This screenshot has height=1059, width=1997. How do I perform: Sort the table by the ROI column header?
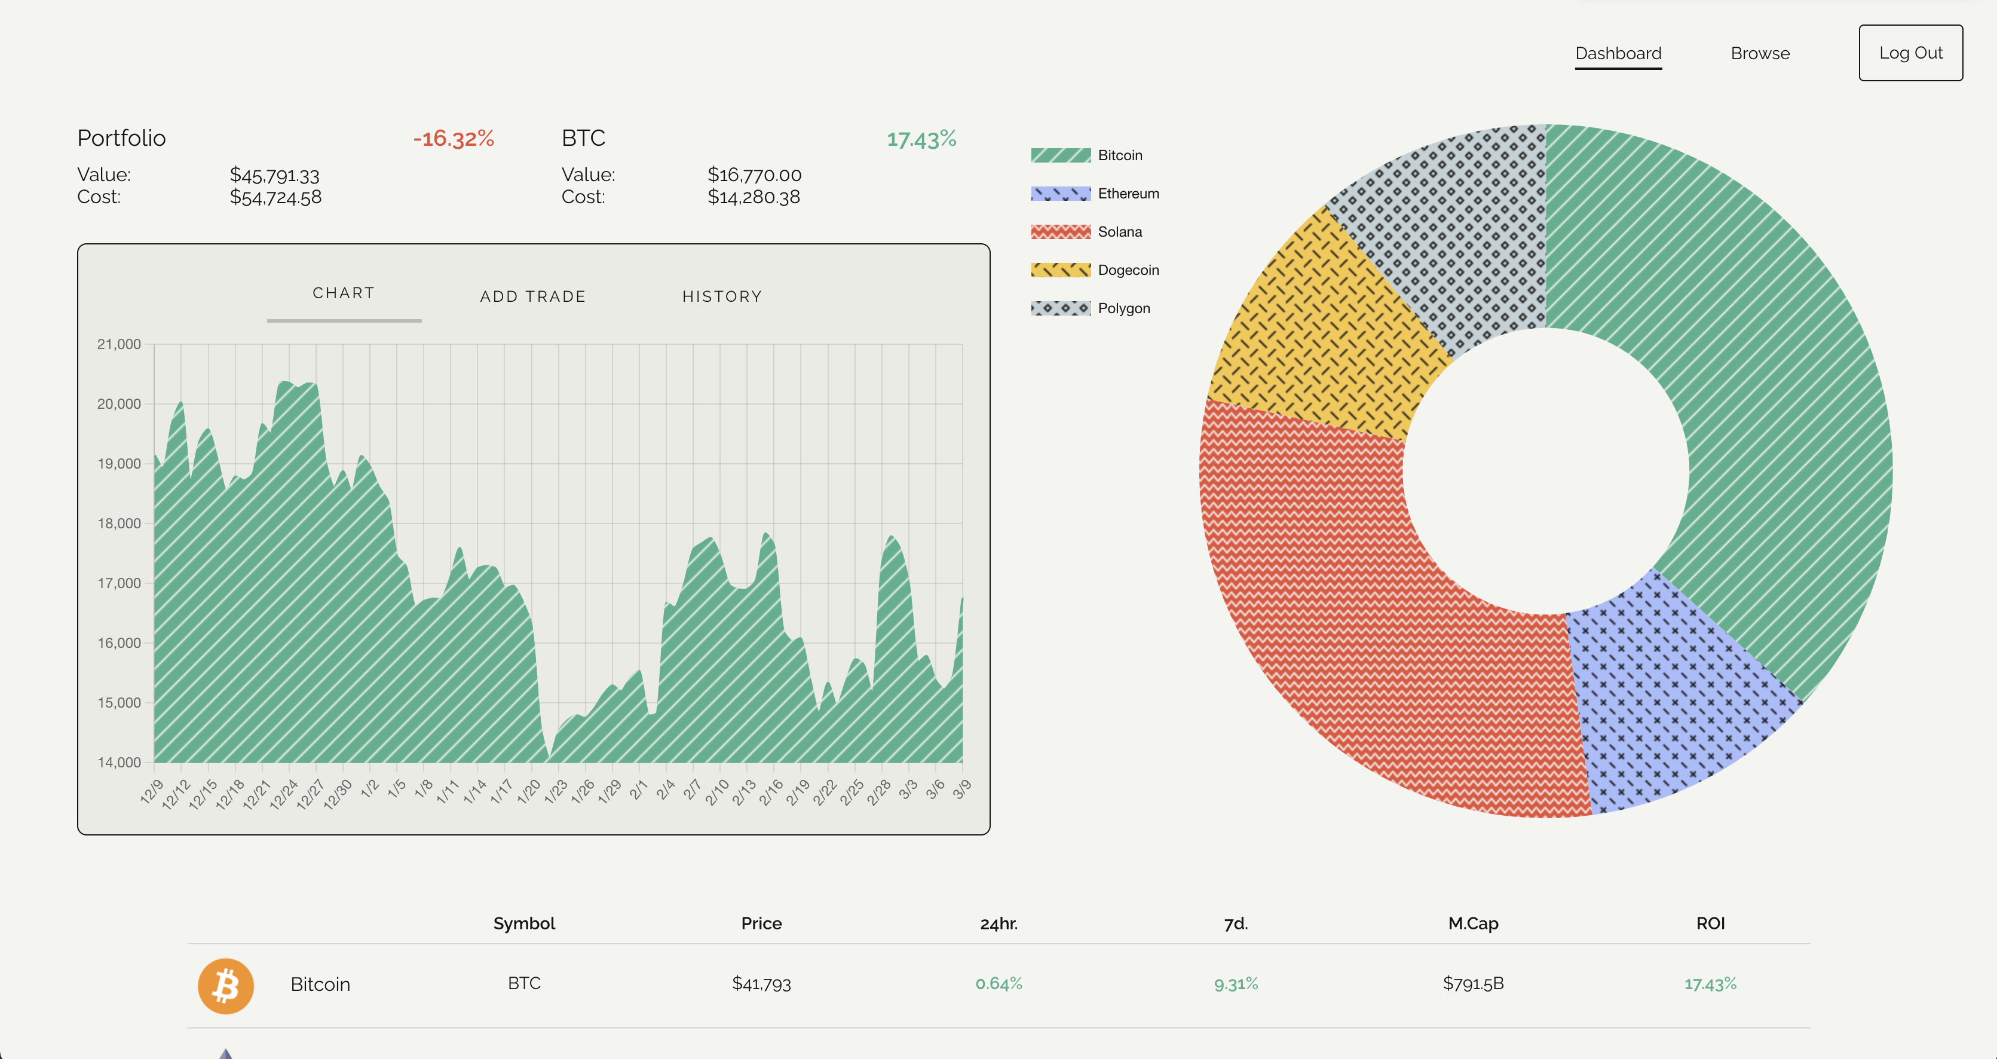click(1711, 923)
